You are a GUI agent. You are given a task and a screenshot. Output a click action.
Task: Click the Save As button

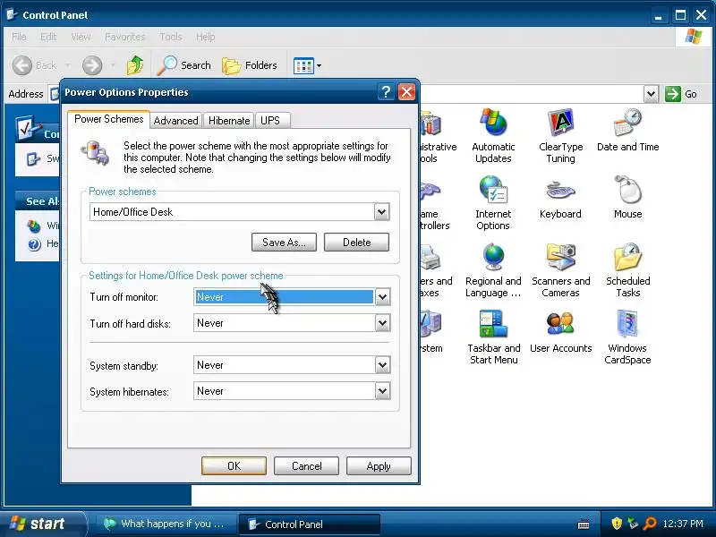[x=284, y=243]
